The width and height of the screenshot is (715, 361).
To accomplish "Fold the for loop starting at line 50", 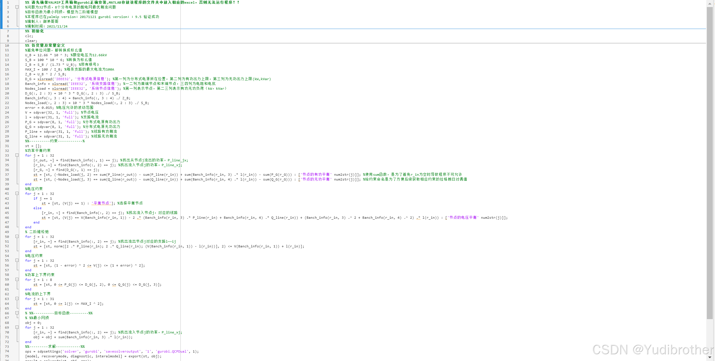I will [x=17, y=236].
